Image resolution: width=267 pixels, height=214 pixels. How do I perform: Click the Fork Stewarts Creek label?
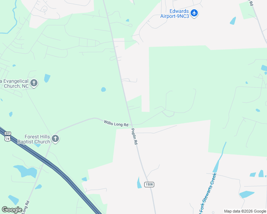pos(208,193)
